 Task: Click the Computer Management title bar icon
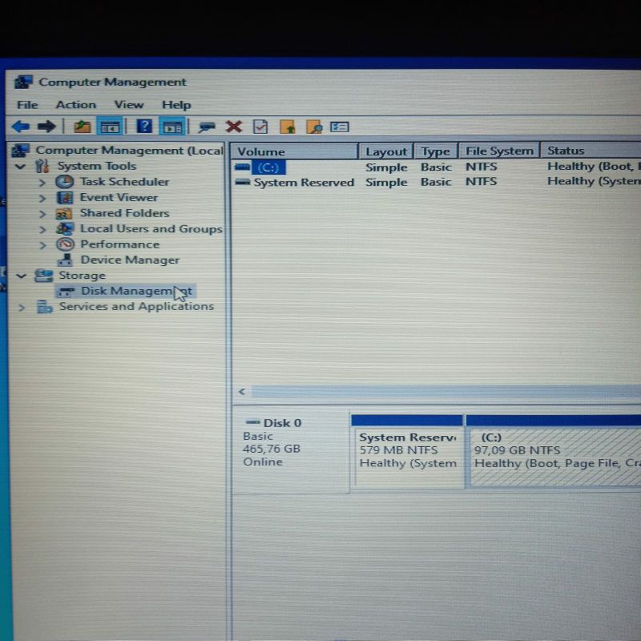pos(23,82)
